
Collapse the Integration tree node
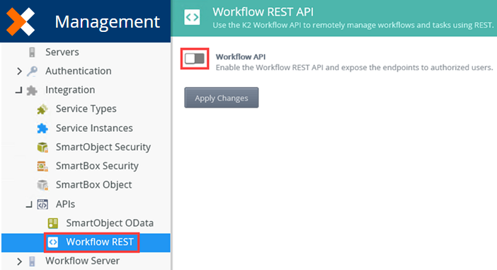tap(19, 91)
